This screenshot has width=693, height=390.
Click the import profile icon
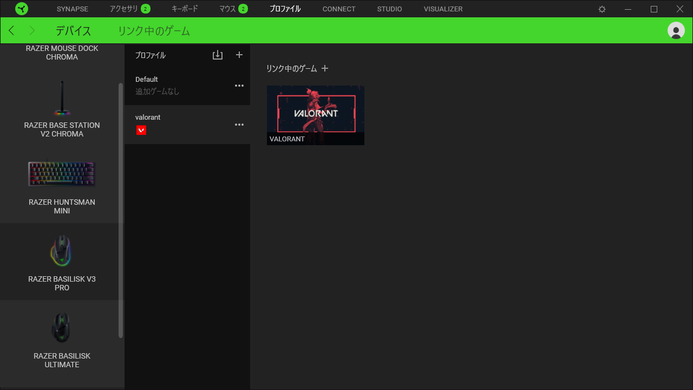(218, 55)
